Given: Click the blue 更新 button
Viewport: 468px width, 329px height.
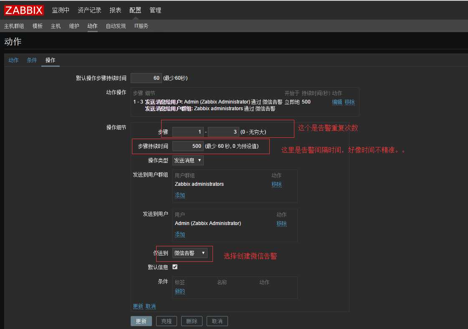Looking at the screenshot, I should (141, 321).
